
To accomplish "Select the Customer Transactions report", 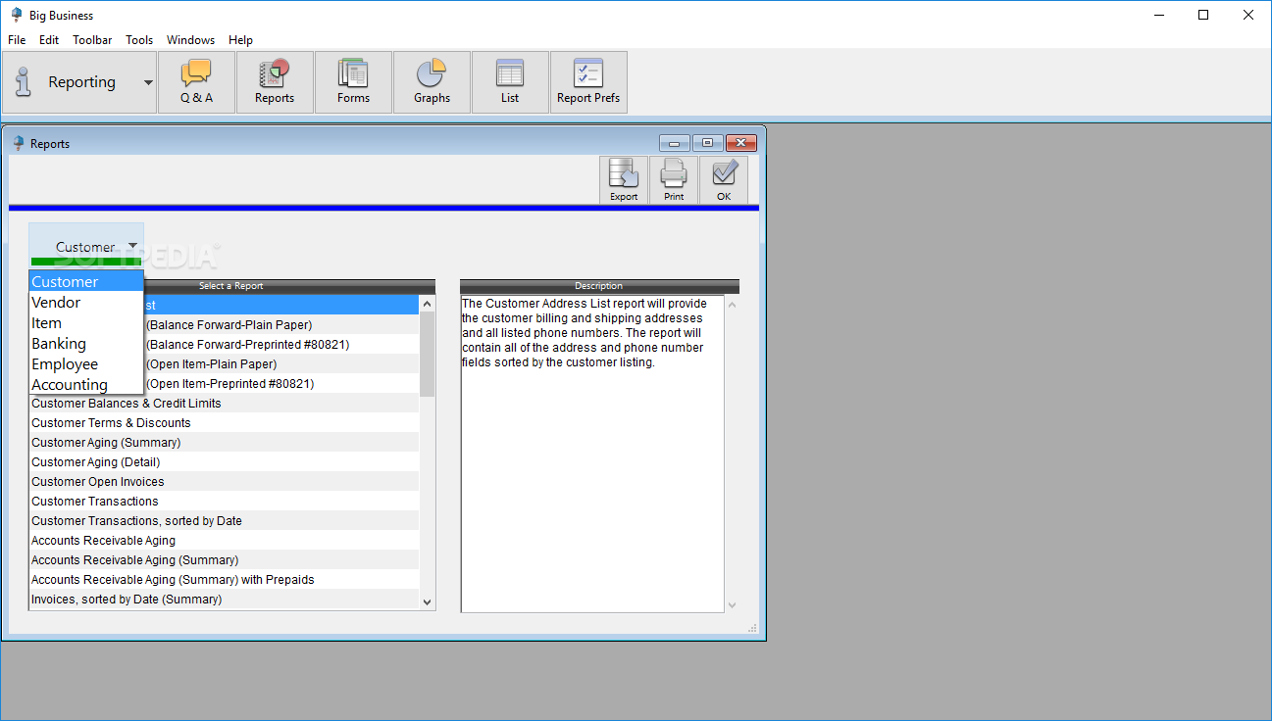I will (x=225, y=502).
